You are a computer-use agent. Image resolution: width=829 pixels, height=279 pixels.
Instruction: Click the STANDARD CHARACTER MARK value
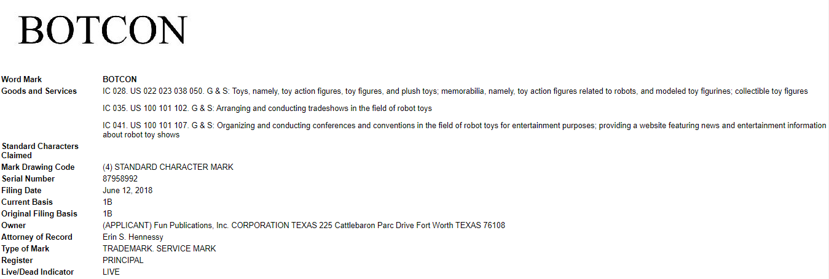[x=168, y=167]
